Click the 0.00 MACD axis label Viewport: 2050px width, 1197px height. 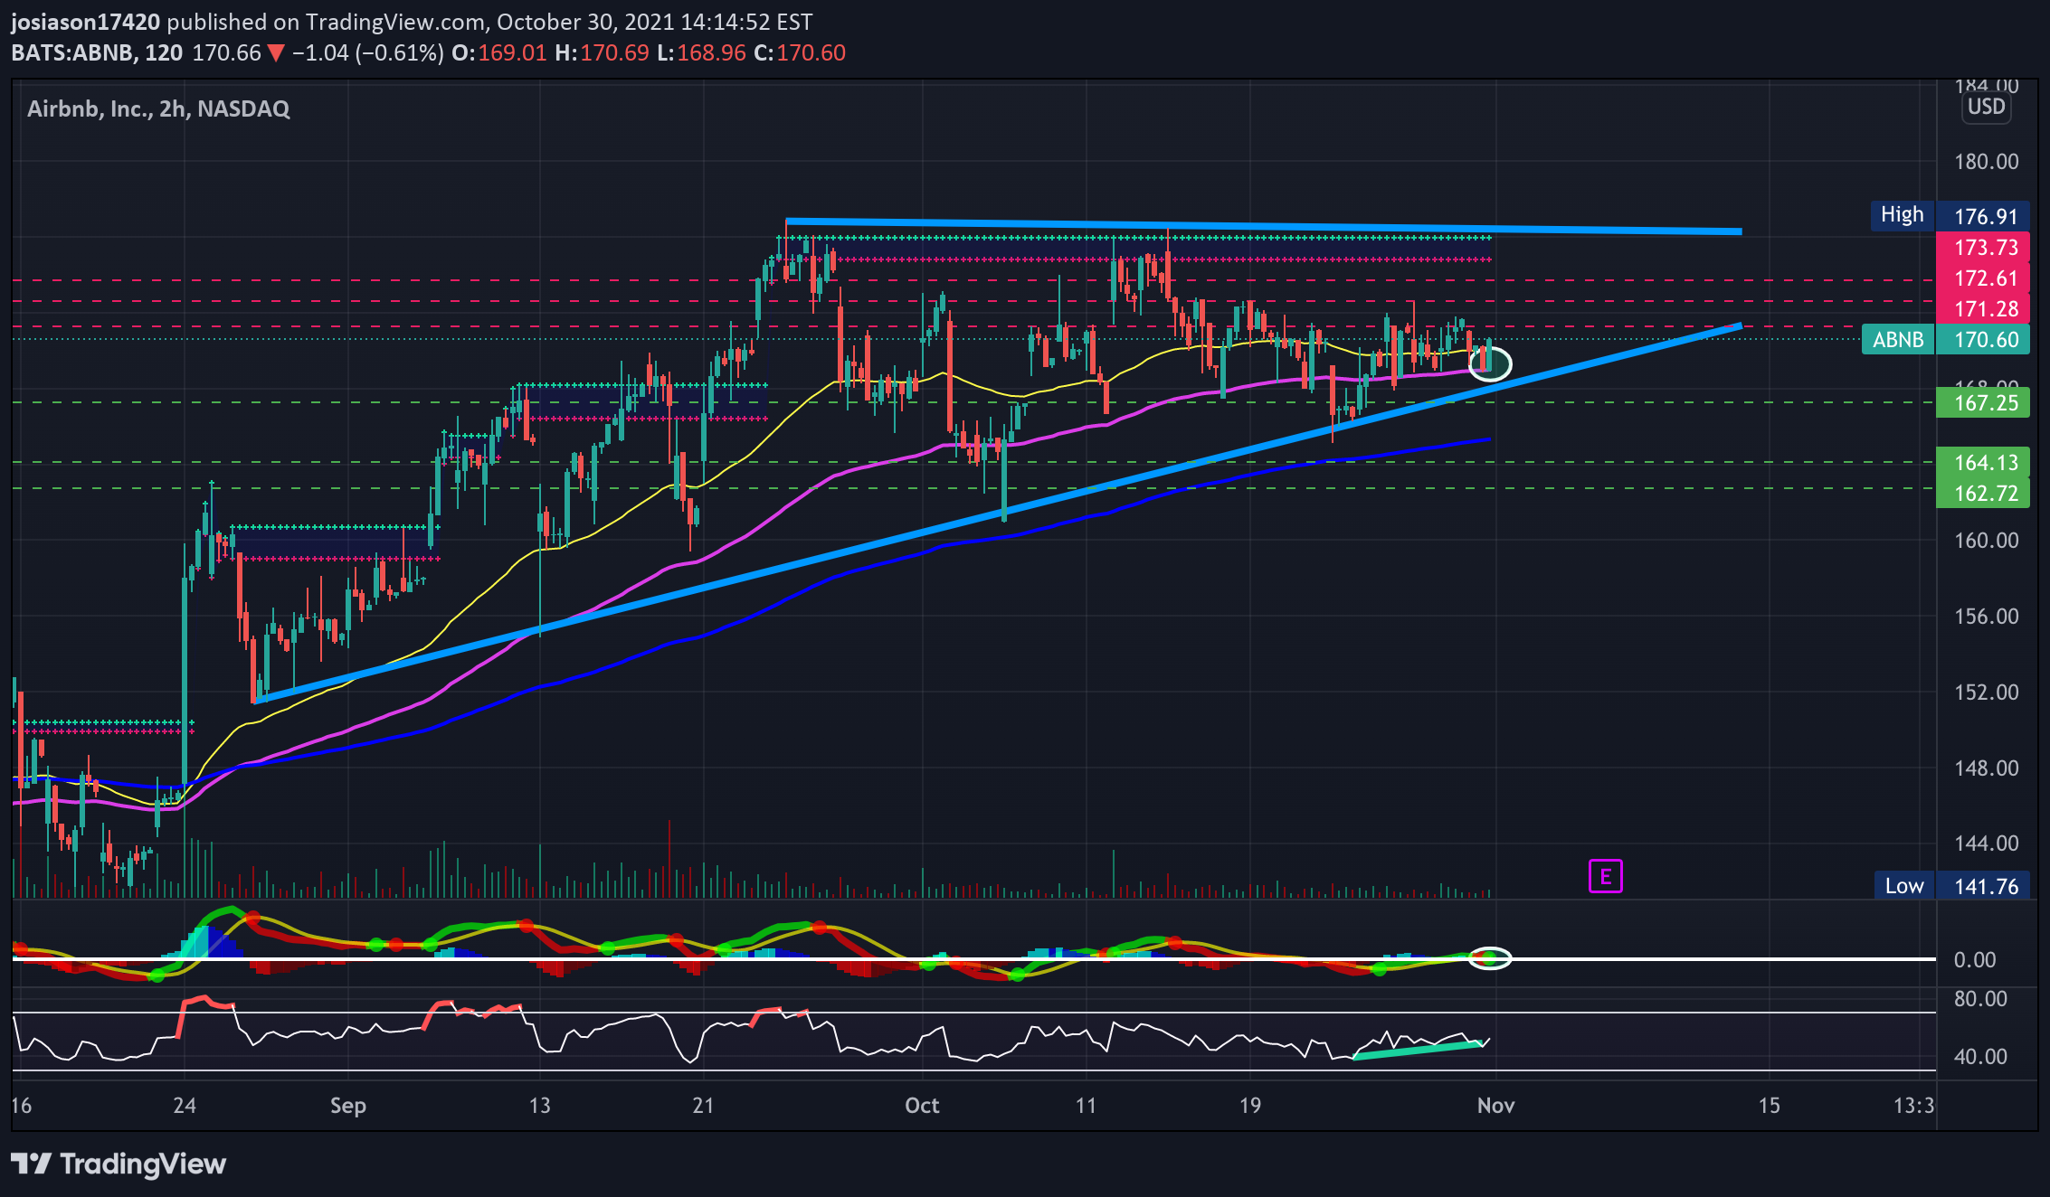click(x=1974, y=960)
